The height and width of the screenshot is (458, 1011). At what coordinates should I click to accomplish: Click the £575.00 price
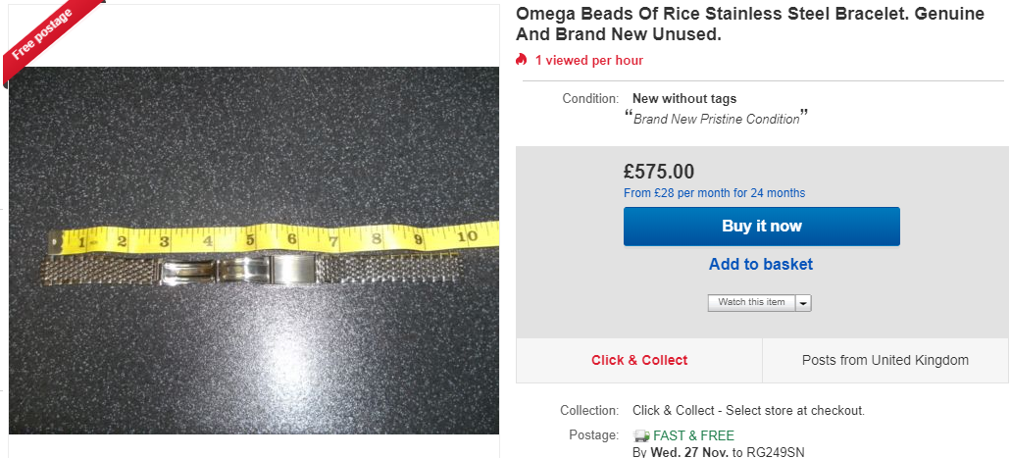pos(659,172)
